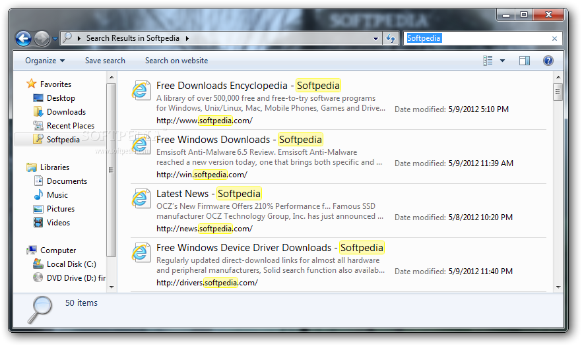
Task: Click the Documents library icon
Action: coord(38,181)
